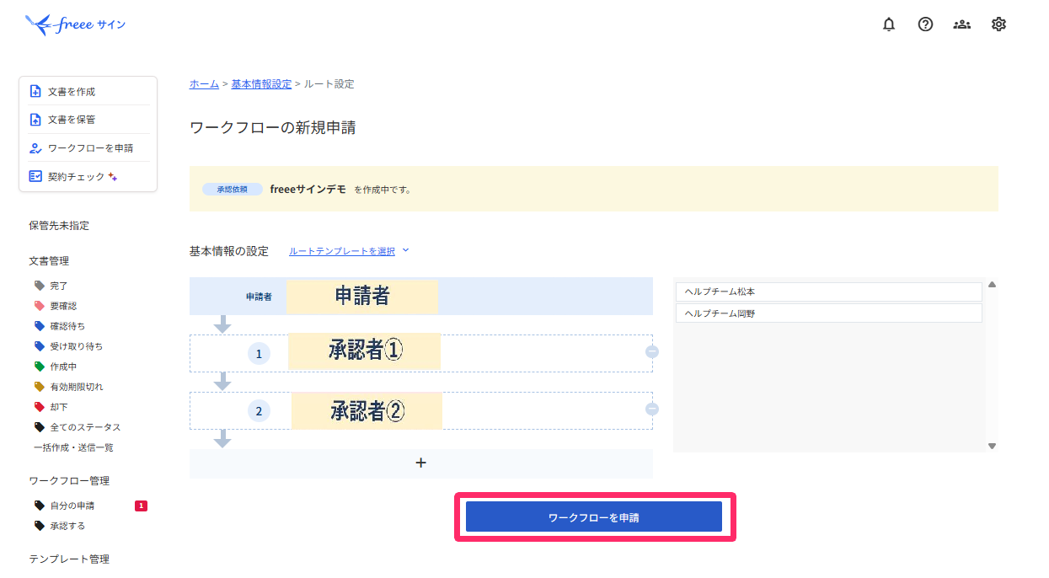The height and width of the screenshot is (578, 1049).
Task: Show 確認待ち documents
Action: click(x=67, y=326)
